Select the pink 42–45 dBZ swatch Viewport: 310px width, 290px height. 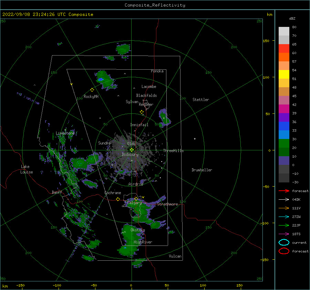pos(284,100)
